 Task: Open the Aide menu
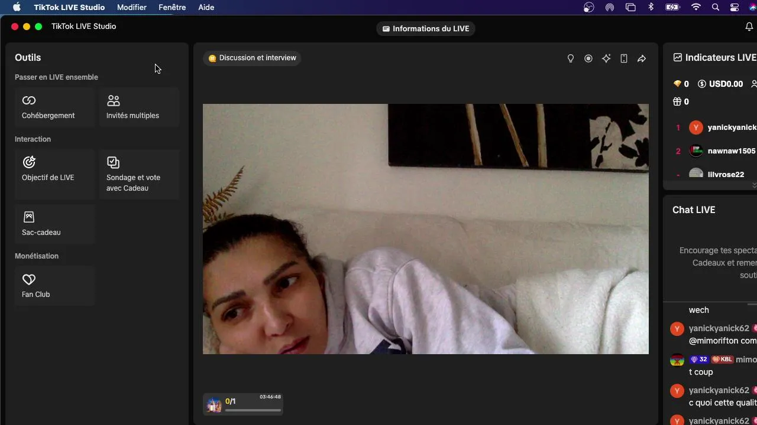pos(206,7)
